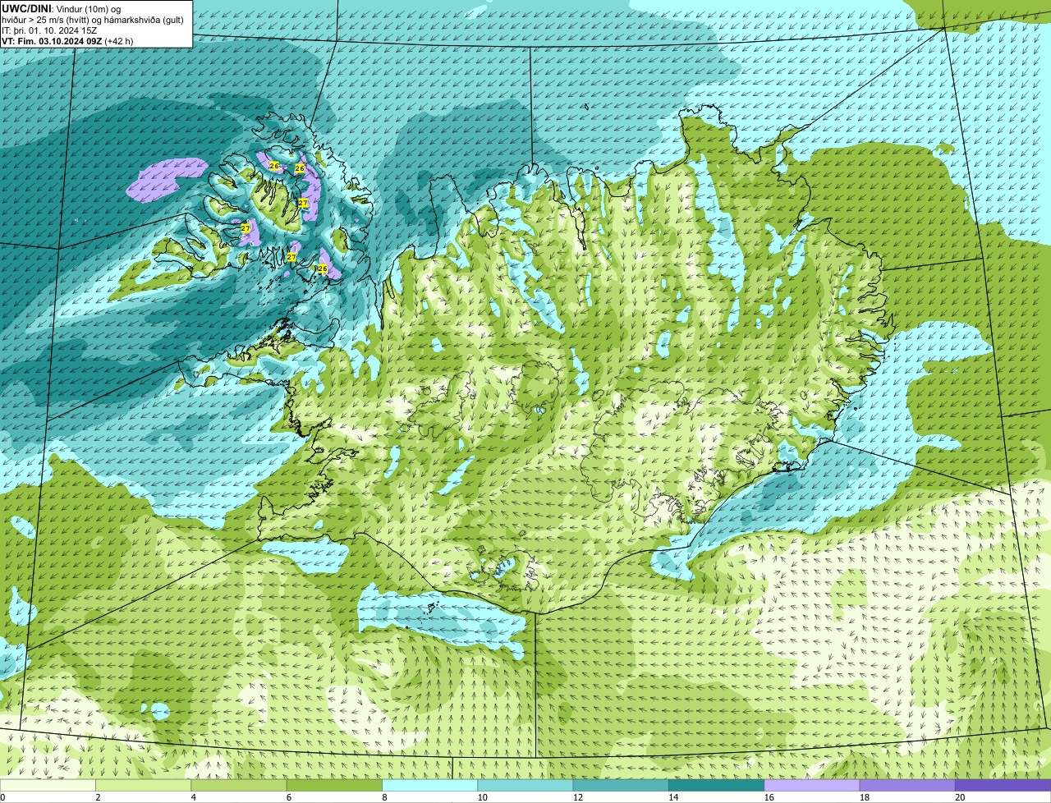Click the 8–10 m/s pale cyan legend swatch
Viewport: 1051px width, 803px height.
(430, 785)
